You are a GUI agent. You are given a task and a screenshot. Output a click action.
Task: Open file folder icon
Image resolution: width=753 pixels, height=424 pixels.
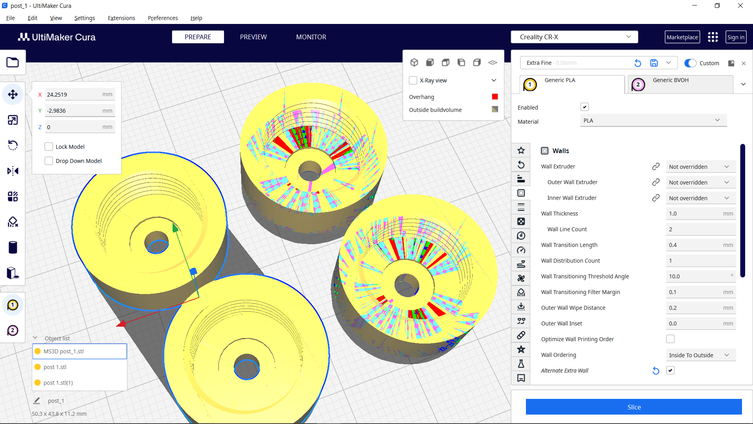click(x=13, y=62)
